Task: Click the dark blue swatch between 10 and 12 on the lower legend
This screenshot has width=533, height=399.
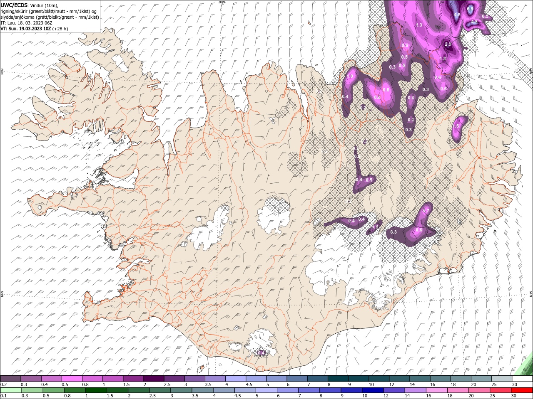Action: click(x=373, y=390)
